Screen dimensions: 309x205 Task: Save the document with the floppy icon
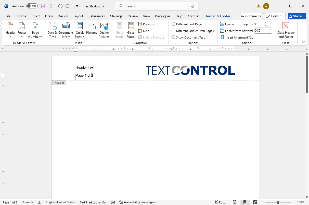[43, 6]
